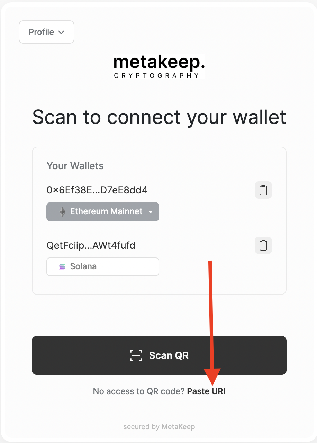The width and height of the screenshot is (317, 443).
Task: Click the chevron next to Profile
Action: coord(61,32)
